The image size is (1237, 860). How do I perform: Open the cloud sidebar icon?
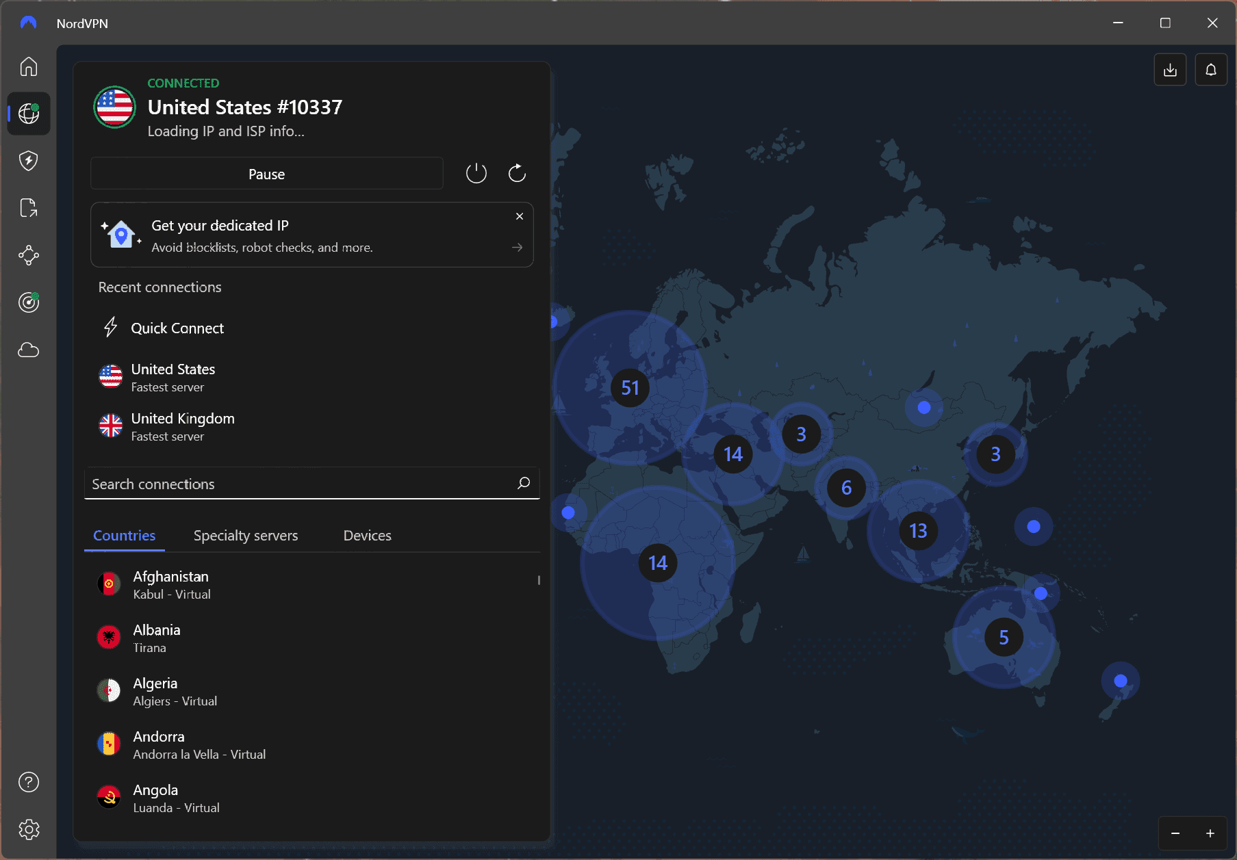pos(28,350)
